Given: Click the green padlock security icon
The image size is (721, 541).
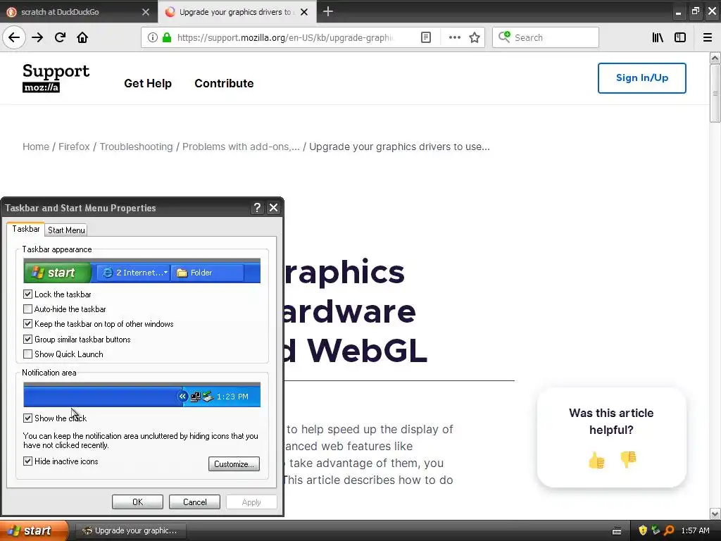Looking at the screenshot, I should pyautogui.click(x=167, y=37).
